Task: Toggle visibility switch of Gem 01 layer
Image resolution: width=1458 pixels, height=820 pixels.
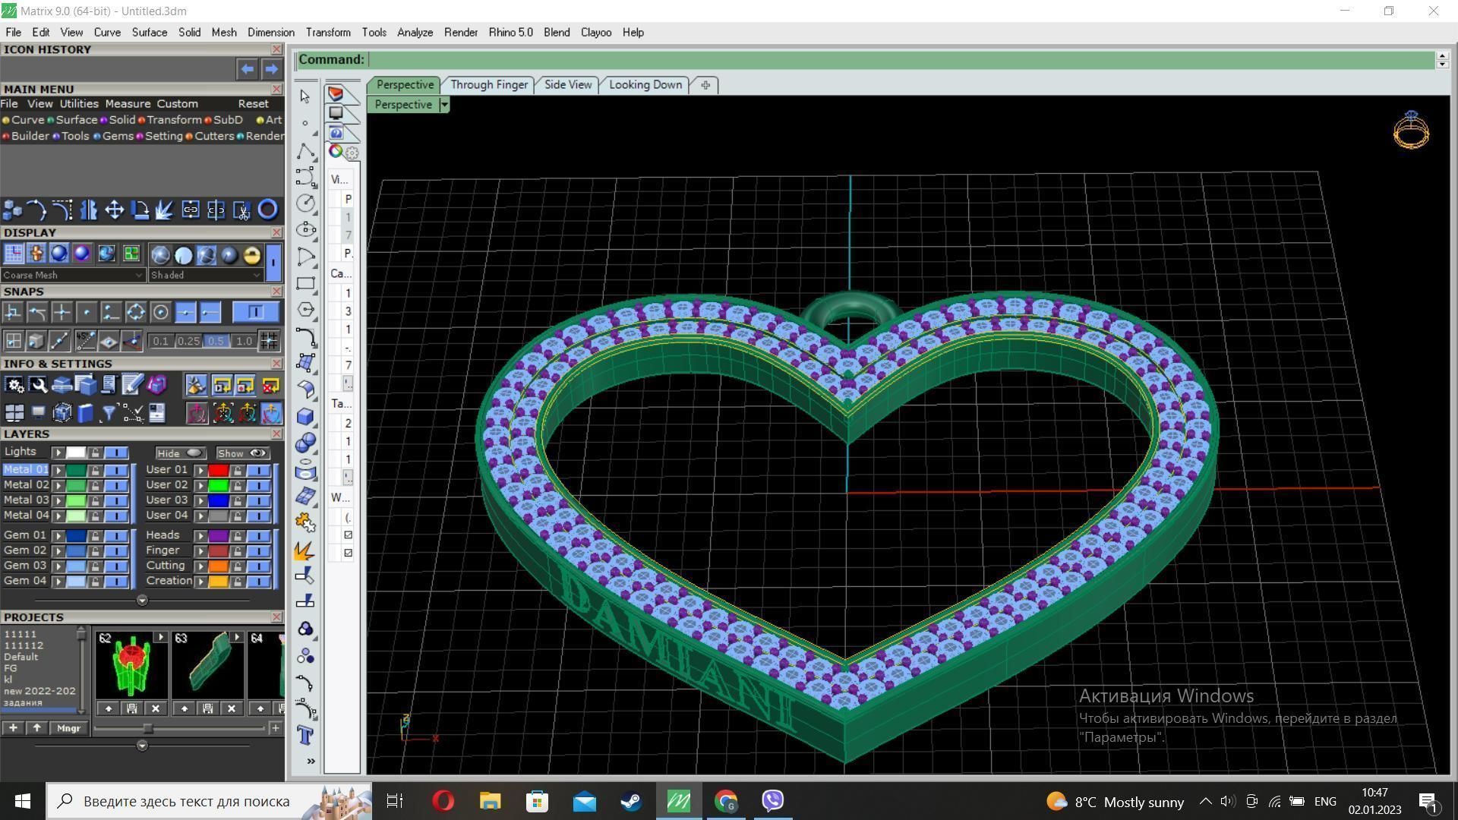Action: click(116, 536)
